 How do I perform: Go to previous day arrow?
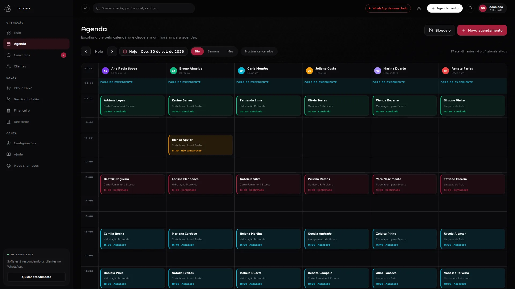(x=86, y=51)
